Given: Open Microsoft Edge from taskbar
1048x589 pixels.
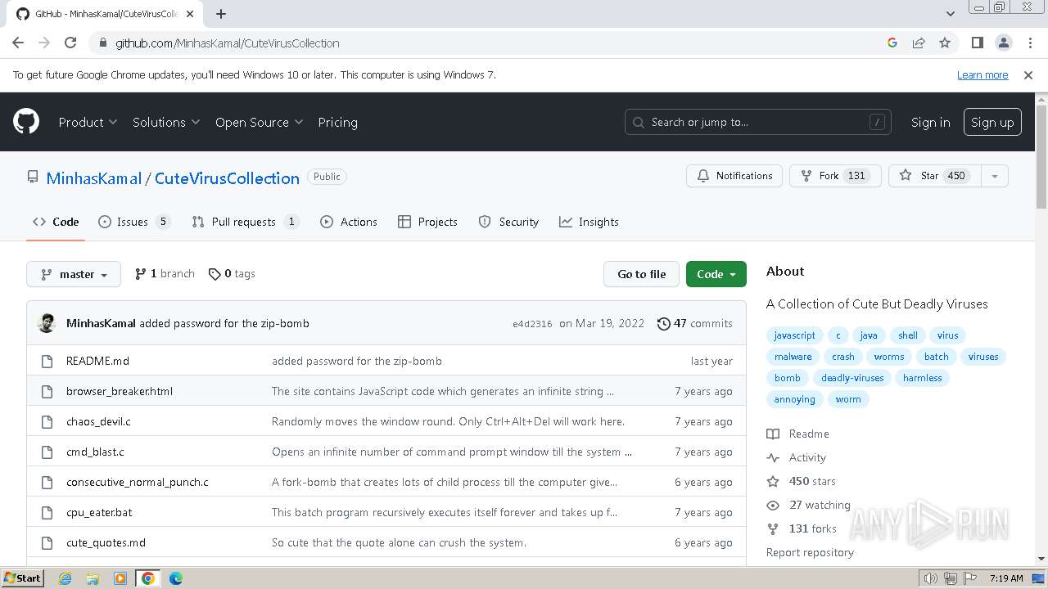Looking at the screenshot, I should 176,578.
